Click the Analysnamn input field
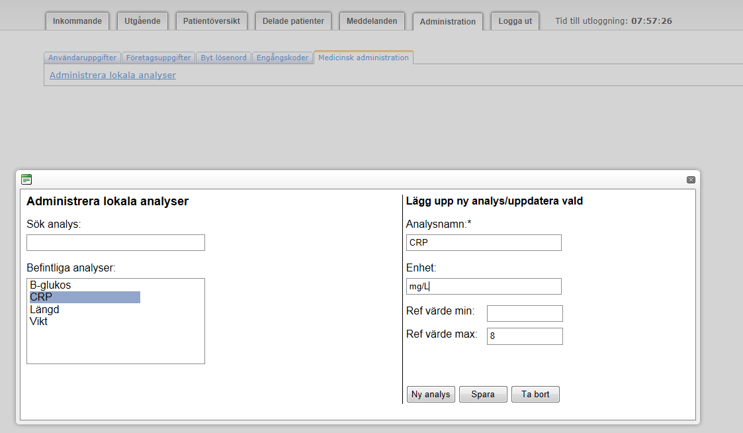Screen dimensions: 743x433 [484, 243]
